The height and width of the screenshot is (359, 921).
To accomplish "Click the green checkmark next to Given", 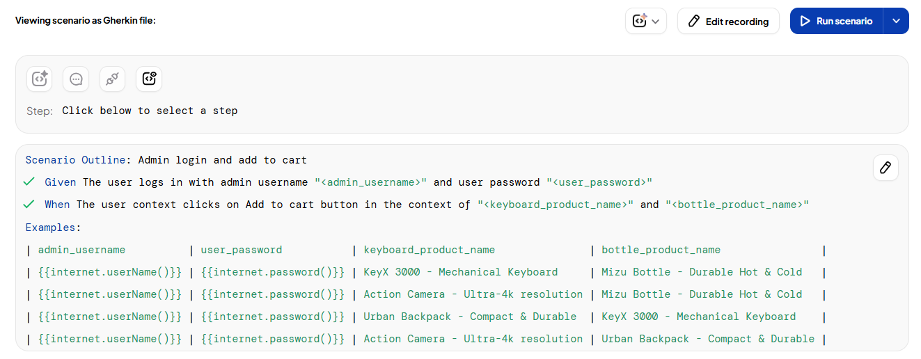I will (x=29, y=182).
